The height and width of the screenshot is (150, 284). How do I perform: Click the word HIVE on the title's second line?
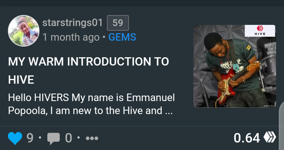[21, 80]
